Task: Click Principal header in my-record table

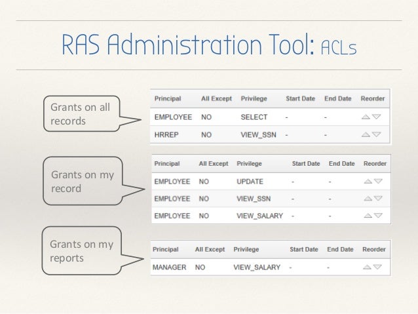Action: coord(167,163)
